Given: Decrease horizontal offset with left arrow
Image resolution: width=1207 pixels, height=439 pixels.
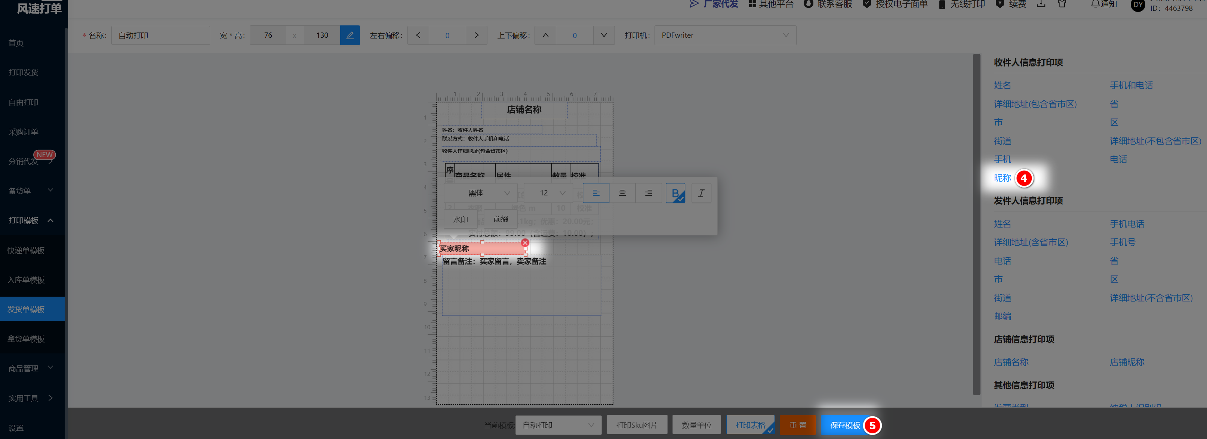Looking at the screenshot, I should pos(418,35).
